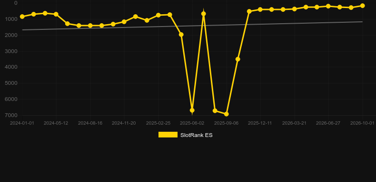Select the data point above 2026-03-21
The width and height of the screenshot is (376, 182).
[x=295, y=9]
